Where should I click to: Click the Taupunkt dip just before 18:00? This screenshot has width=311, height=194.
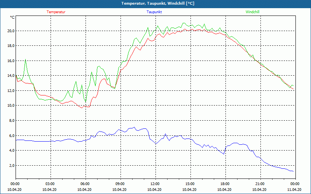click(224, 154)
